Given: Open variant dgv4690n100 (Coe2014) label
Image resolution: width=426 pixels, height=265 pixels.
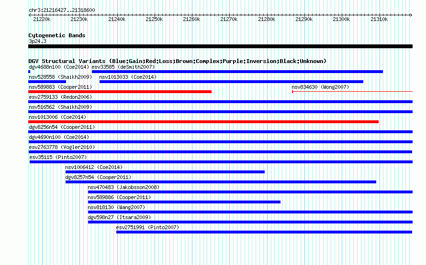Looking at the screenshot, I should coord(59,137).
